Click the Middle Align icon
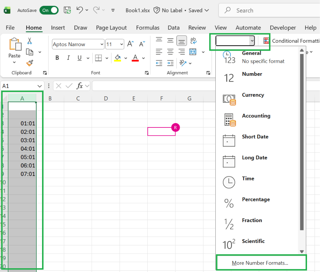 click(170, 40)
